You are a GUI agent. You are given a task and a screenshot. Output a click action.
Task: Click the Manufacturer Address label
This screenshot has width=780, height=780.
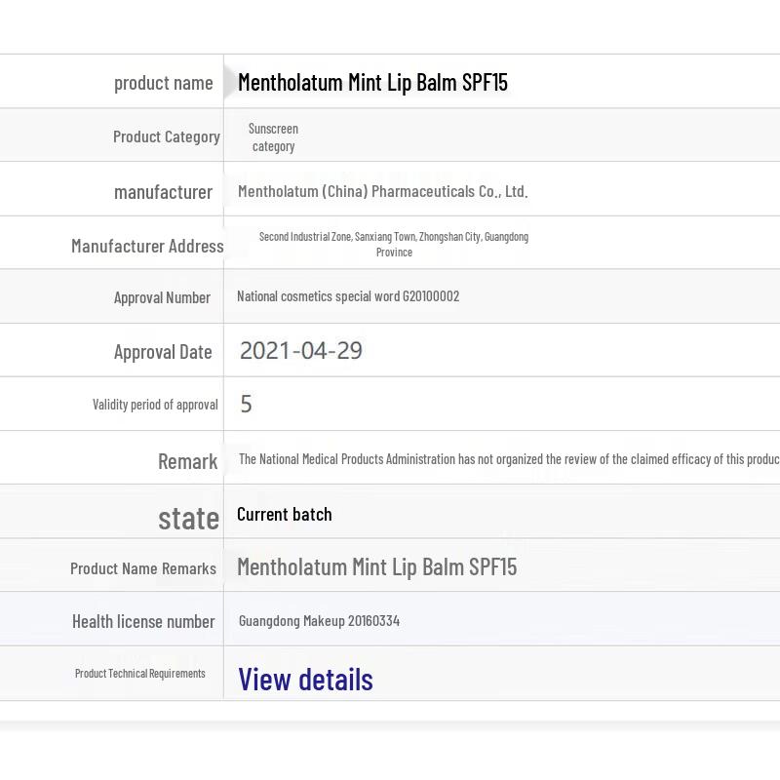click(147, 246)
